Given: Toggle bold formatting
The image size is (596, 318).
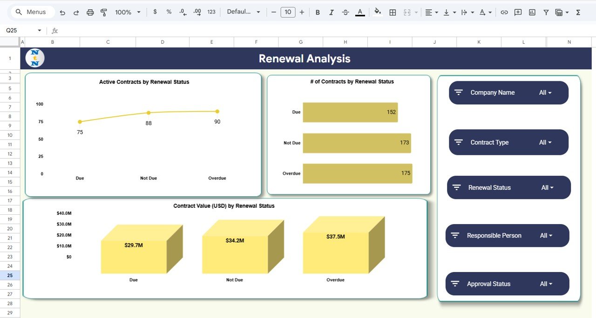Looking at the screenshot, I should coord(318,12).
